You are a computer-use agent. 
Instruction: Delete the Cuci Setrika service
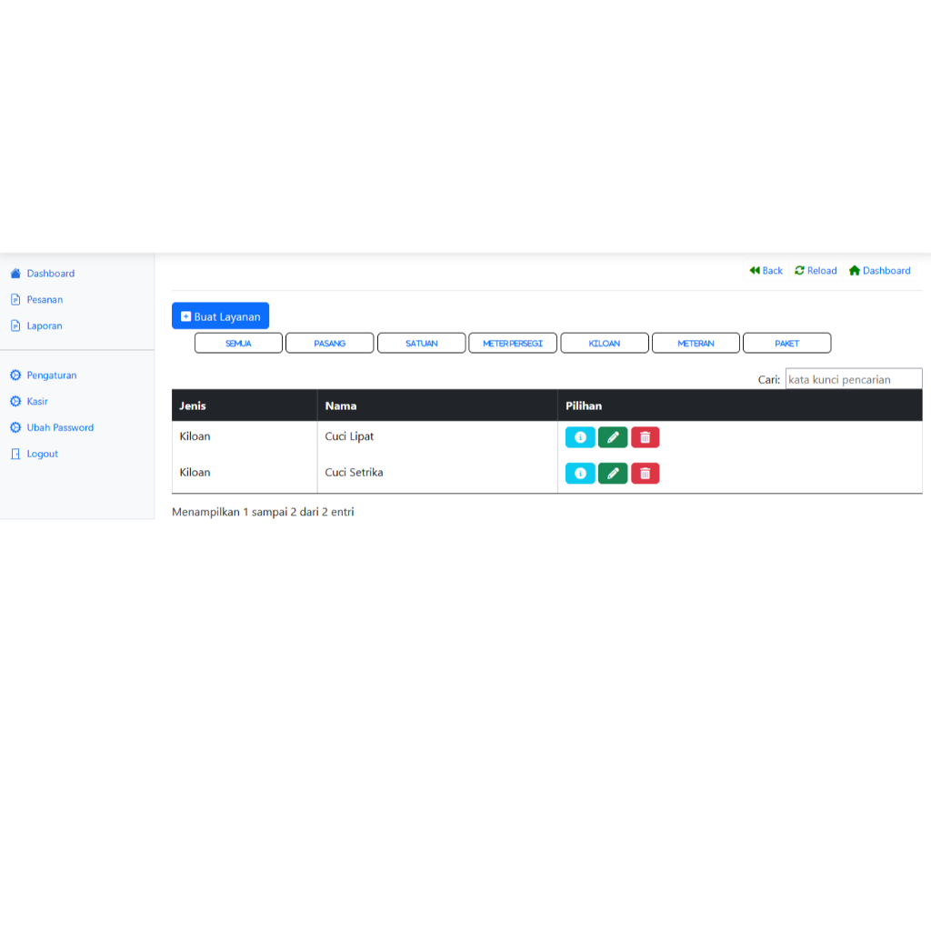646,473
